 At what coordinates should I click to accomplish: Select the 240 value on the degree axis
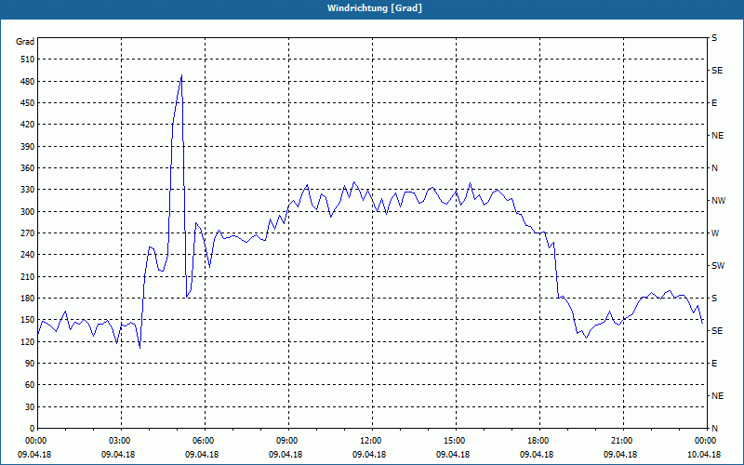tap(28, 255)
